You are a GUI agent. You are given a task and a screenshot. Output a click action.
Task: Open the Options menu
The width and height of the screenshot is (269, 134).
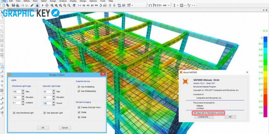93,1
